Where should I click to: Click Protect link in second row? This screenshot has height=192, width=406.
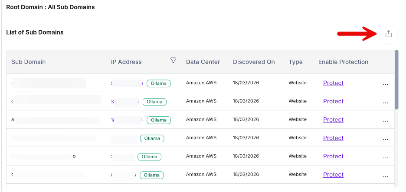333,101
